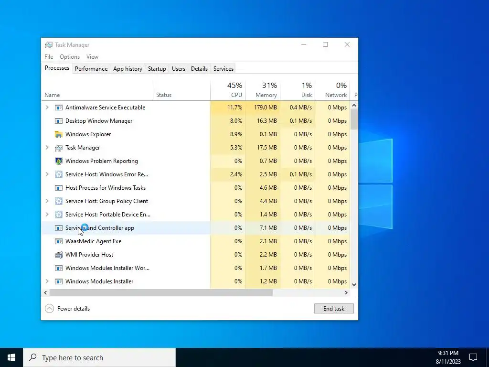Viewport: 489px width, 367px height.
Task: Maximize the Task Manager window
Action: pyautogui.click(x=325, y=44)
